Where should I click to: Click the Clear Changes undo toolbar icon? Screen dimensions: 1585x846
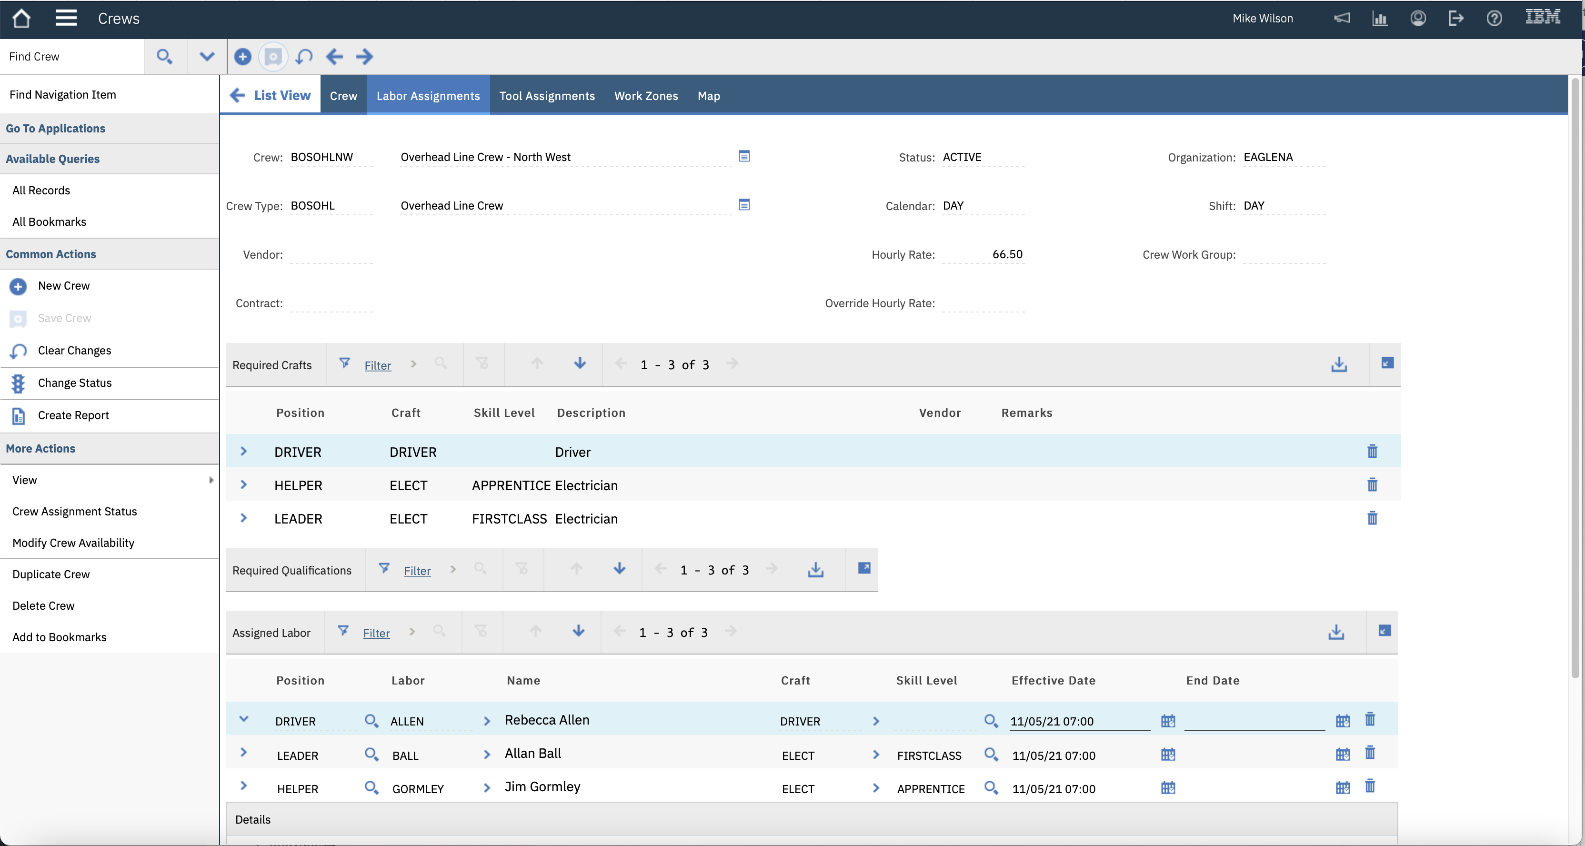304,57
